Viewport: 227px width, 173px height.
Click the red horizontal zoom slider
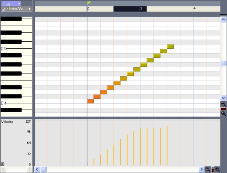coord(213,170)
